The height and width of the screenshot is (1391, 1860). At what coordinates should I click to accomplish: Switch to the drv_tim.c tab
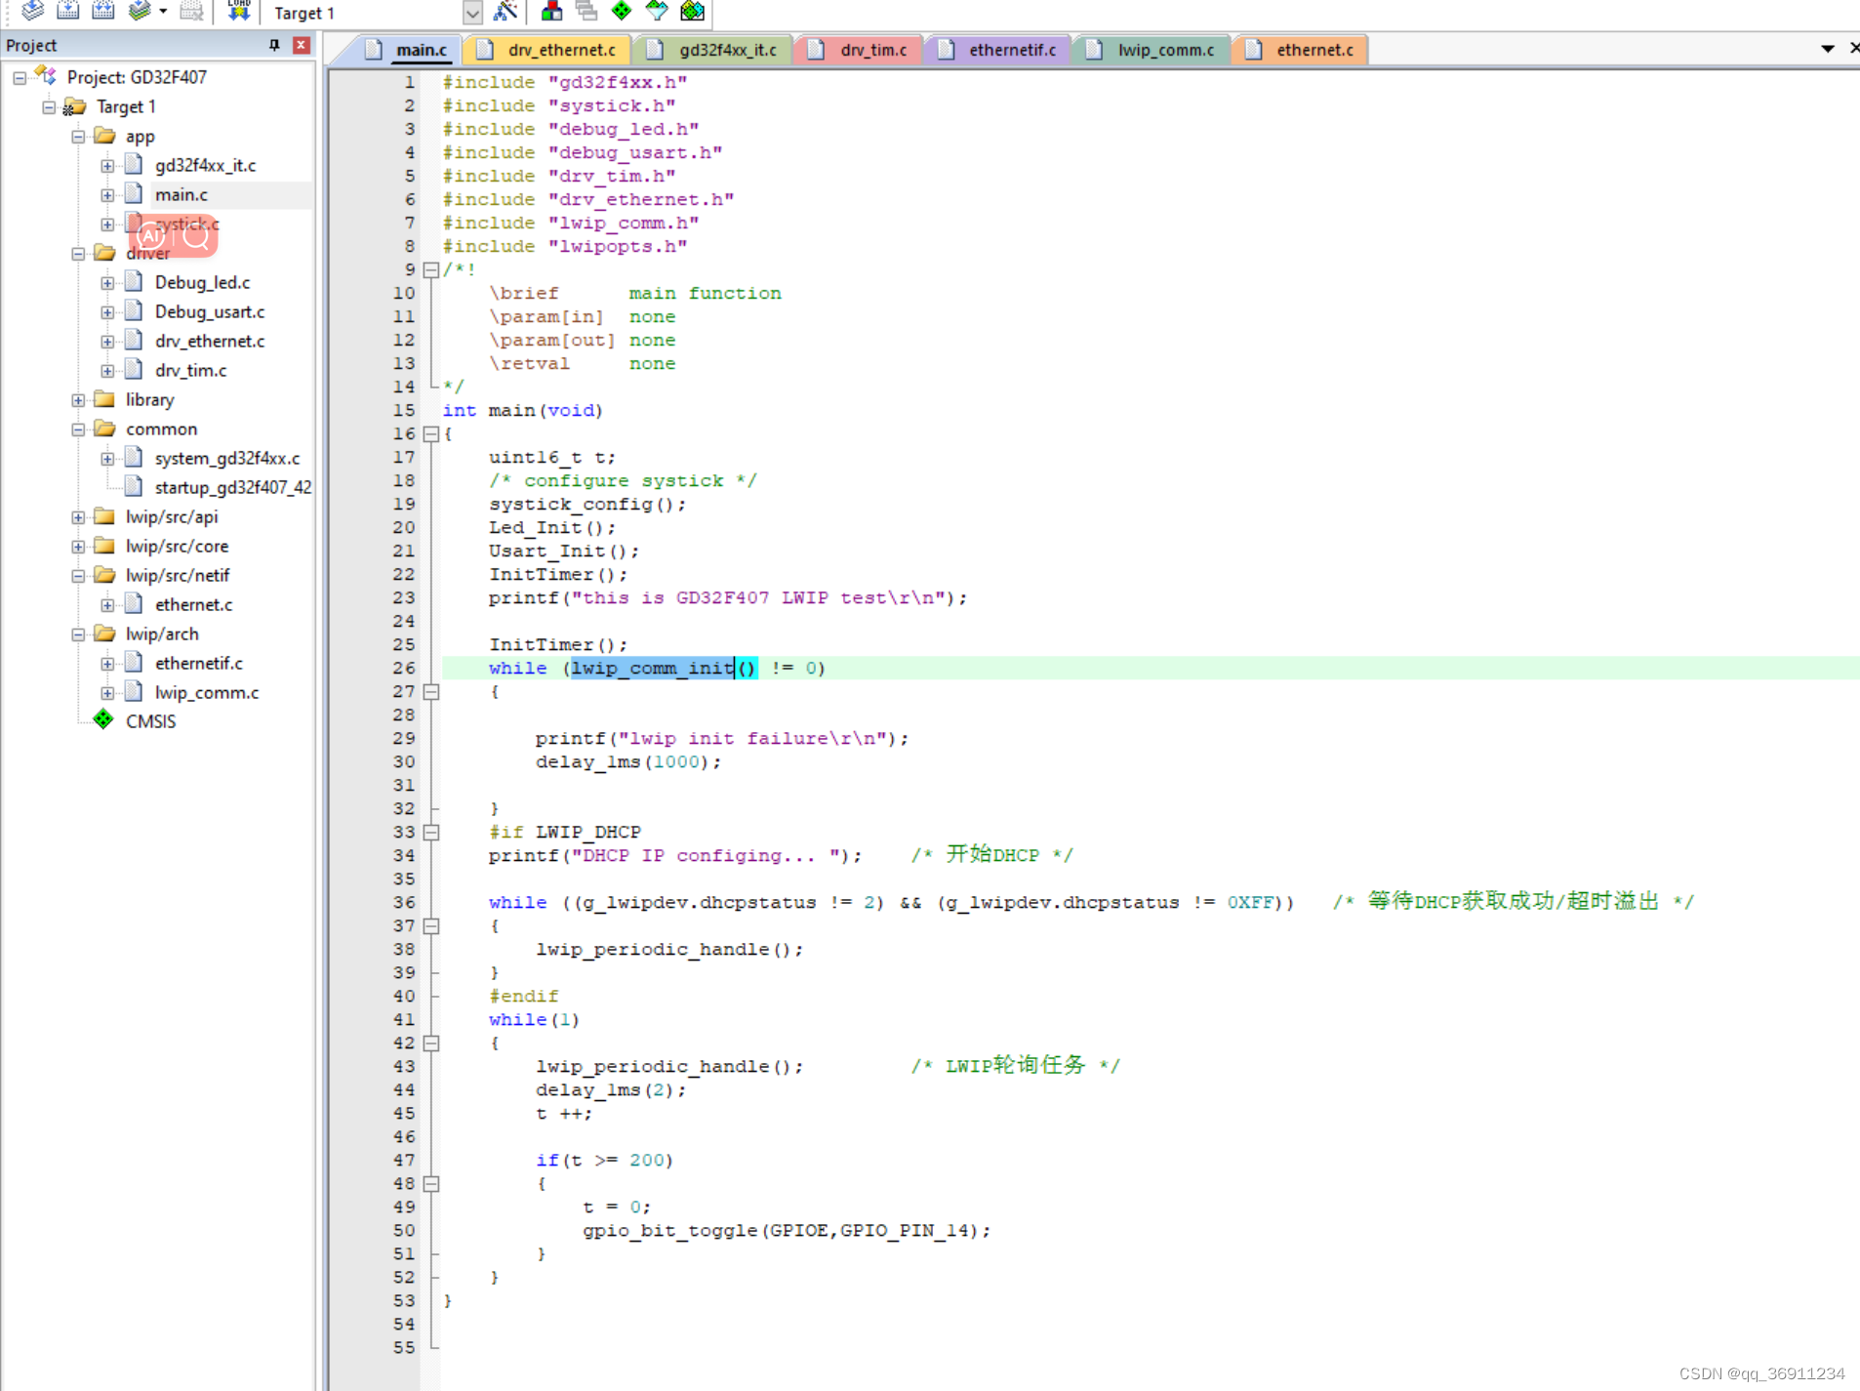869,49
